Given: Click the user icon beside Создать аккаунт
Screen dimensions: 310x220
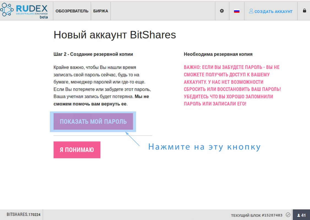Looking at the screenshot, I should [251, 11].
